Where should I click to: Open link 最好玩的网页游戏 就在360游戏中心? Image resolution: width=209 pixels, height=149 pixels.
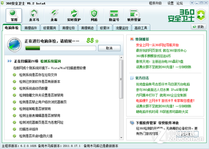click(161, 51)
